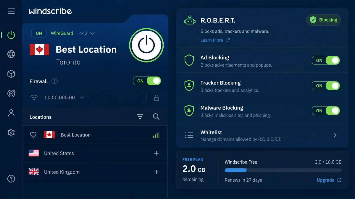Click the Canada flag beside Best Location Toronto
The height and width of the screenshot is (199, 355).
point(39,50)
